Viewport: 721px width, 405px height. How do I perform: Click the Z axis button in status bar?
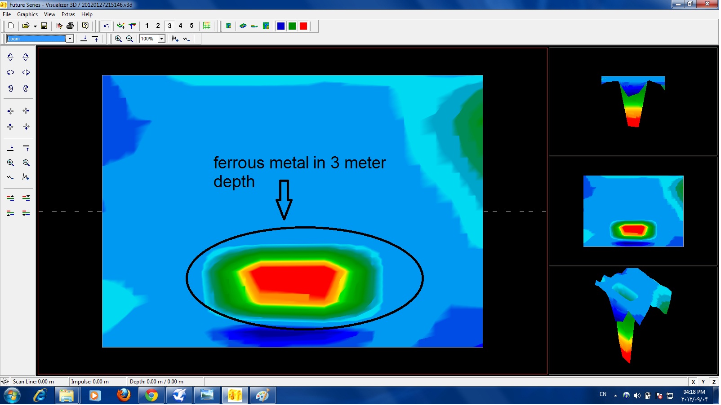(x=714, y=382)
